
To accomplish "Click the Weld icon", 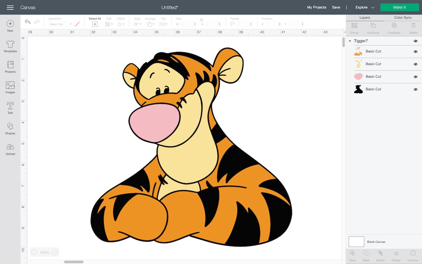I will coord(366,255).
